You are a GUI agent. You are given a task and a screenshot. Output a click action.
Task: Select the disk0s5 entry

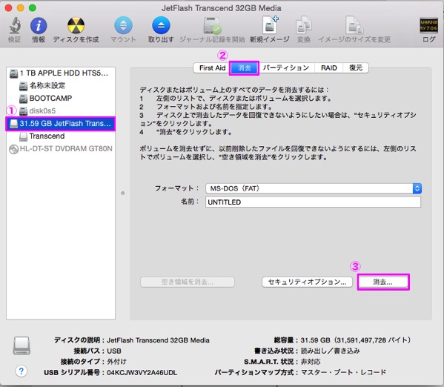[x=61, y=110]
